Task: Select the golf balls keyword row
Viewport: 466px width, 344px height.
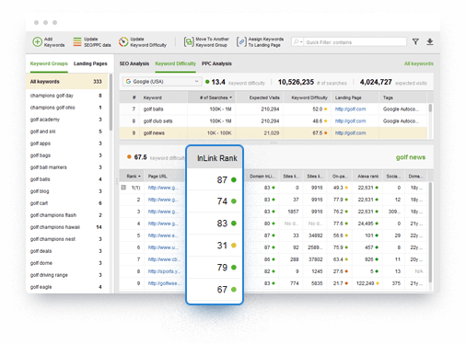Action: [274, 109]
